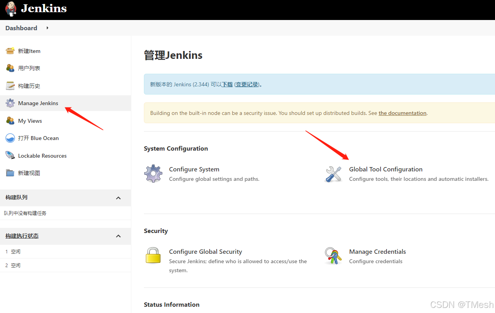Open 打开 Blue Ocean link
This screenshot has height=313, width=495.
tap(39, 138)
